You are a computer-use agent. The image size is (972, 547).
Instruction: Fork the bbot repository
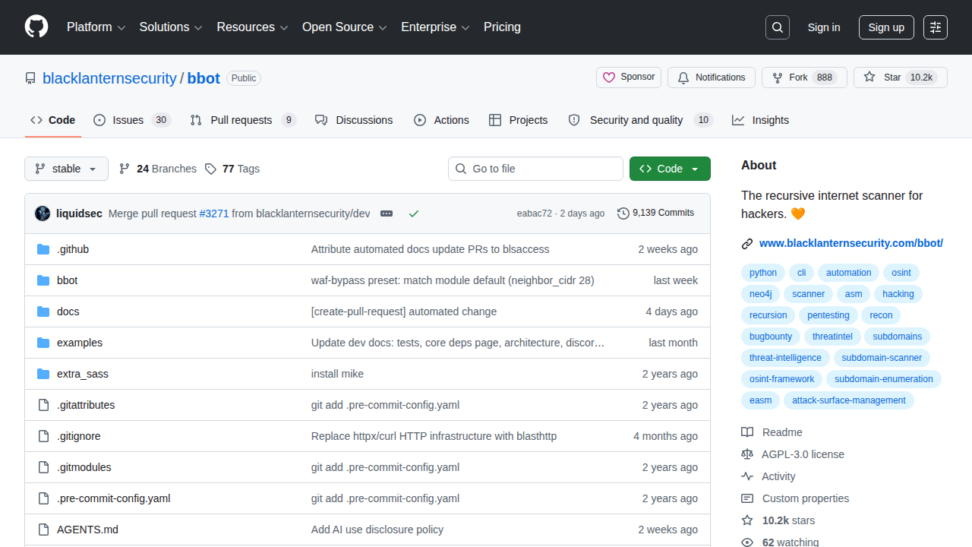coord(804,77)
